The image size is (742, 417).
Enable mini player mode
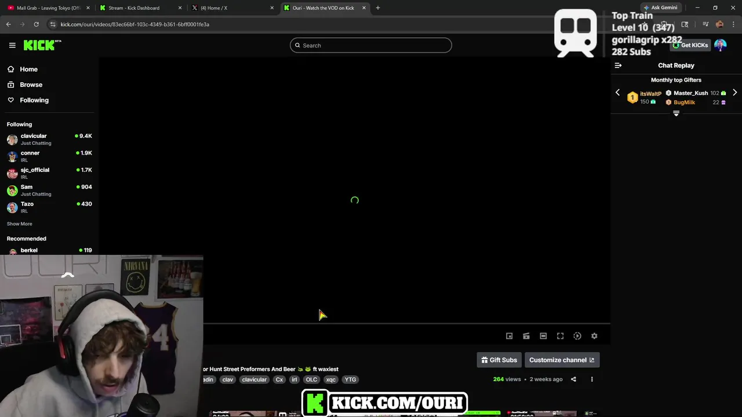click(x=509, y=336)
